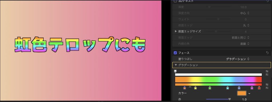
Task: Select the magenta gradient color stop
Action: (x=252, y=88)
